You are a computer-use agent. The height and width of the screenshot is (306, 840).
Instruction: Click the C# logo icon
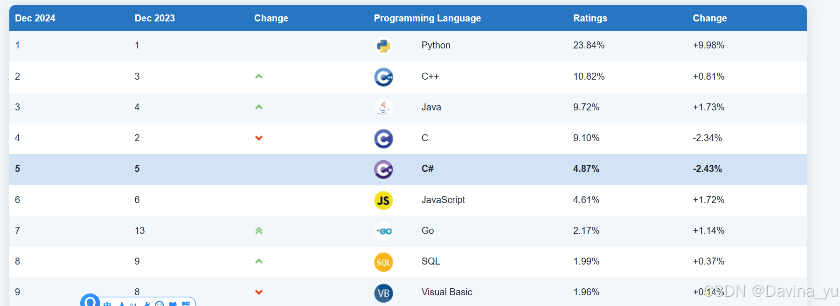coord(383,170)
